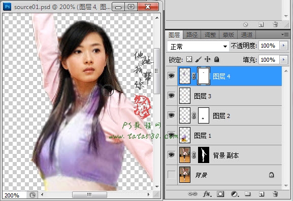This screenshot has height=201, width=293.
Task: Select the 图层 4 layer mask thumbnail
Action: (x=204, y=76)
